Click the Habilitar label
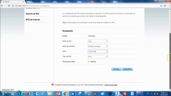Image resolution: width=171 pixels, height=96 pixels. coord(93,62)
